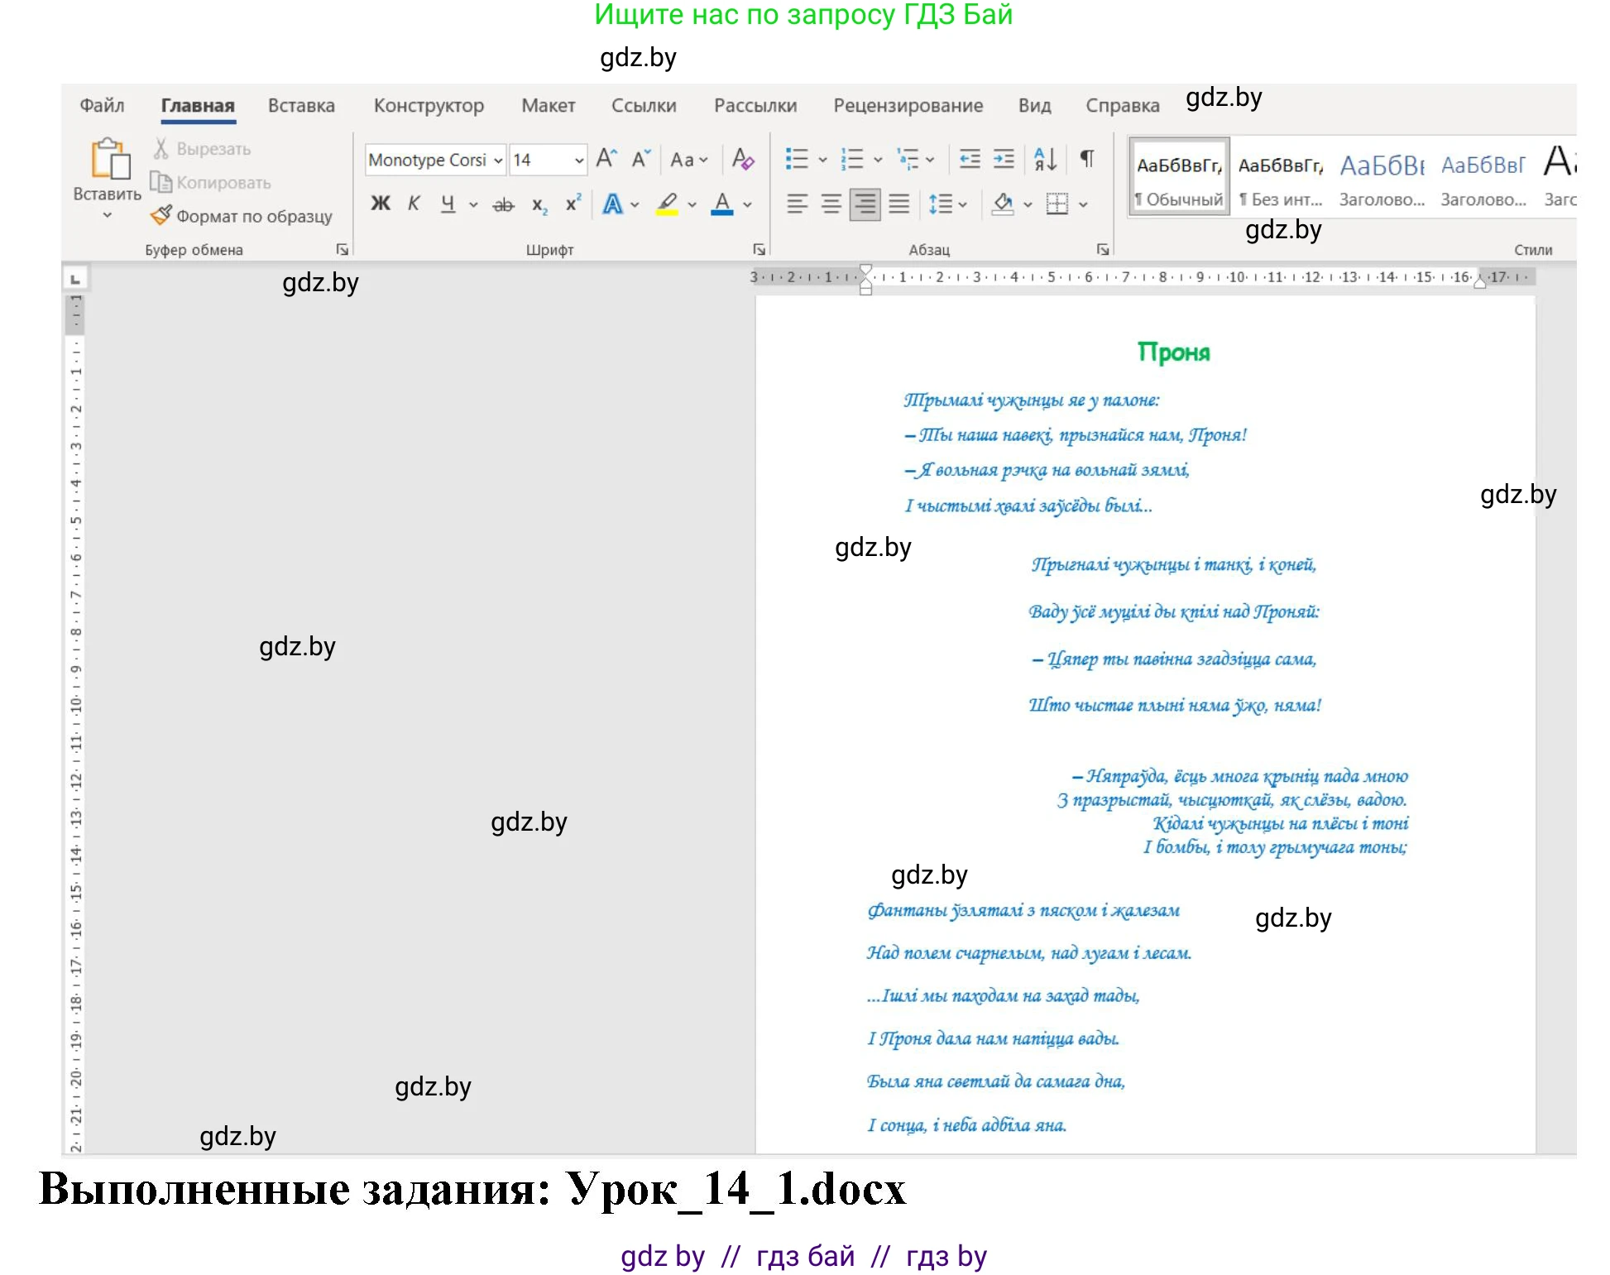1610x1275 pixels.
Task: Expand the line spacing dropdown arrow
Action: click(x=962, y=204)
